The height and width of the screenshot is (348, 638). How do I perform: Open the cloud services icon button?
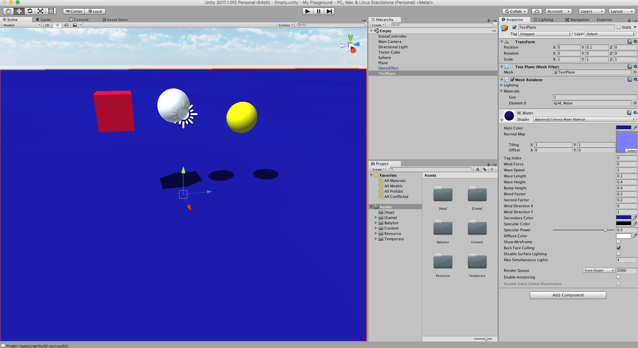(x=537, y=11)
